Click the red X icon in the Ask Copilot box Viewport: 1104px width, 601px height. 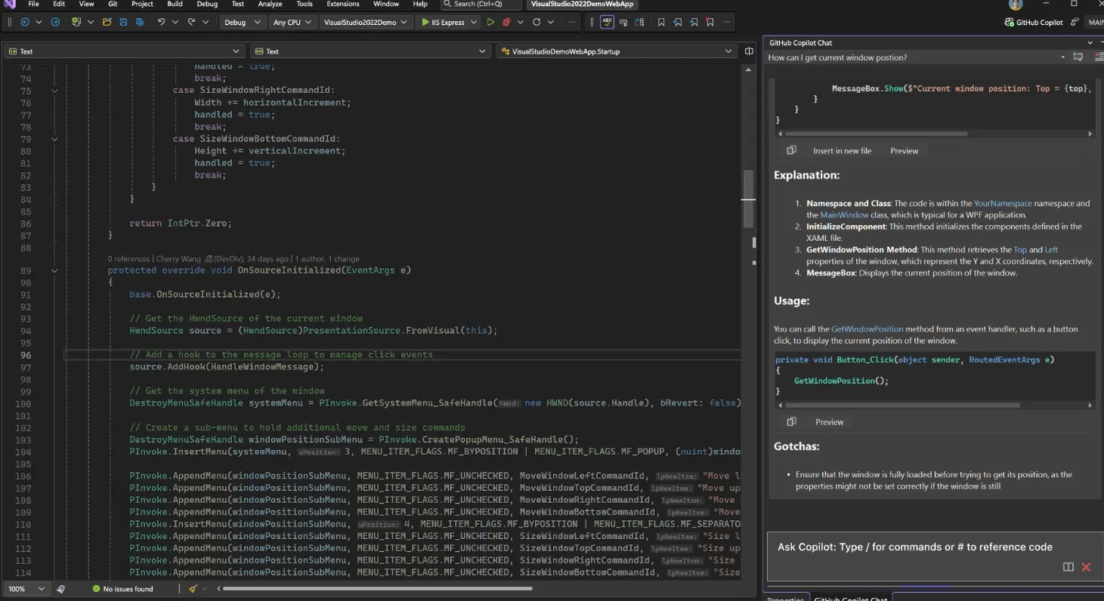coord(1086,567)
